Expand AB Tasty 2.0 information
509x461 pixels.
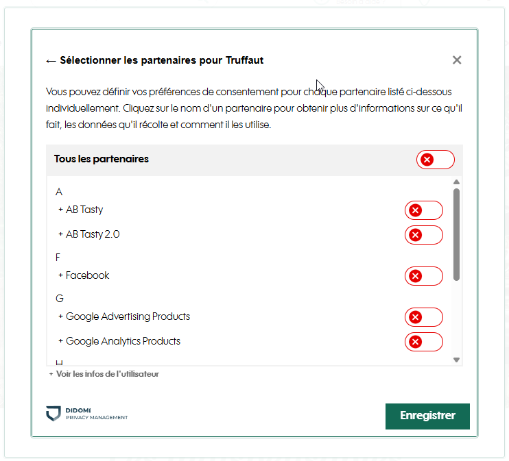point(92,234)
